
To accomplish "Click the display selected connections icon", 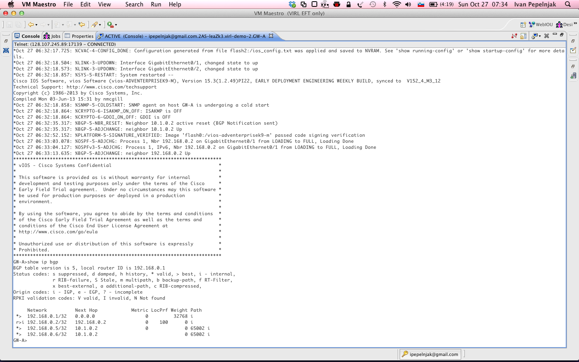I will (x=534, y=36).
